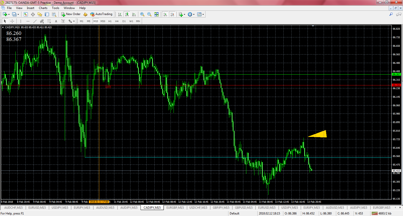Zoom out on the chart
This screenshot has width=403, height=216.
point(149,14)
